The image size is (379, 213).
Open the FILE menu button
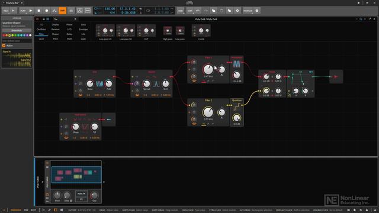pyautogui.click(x=5, y=11)
